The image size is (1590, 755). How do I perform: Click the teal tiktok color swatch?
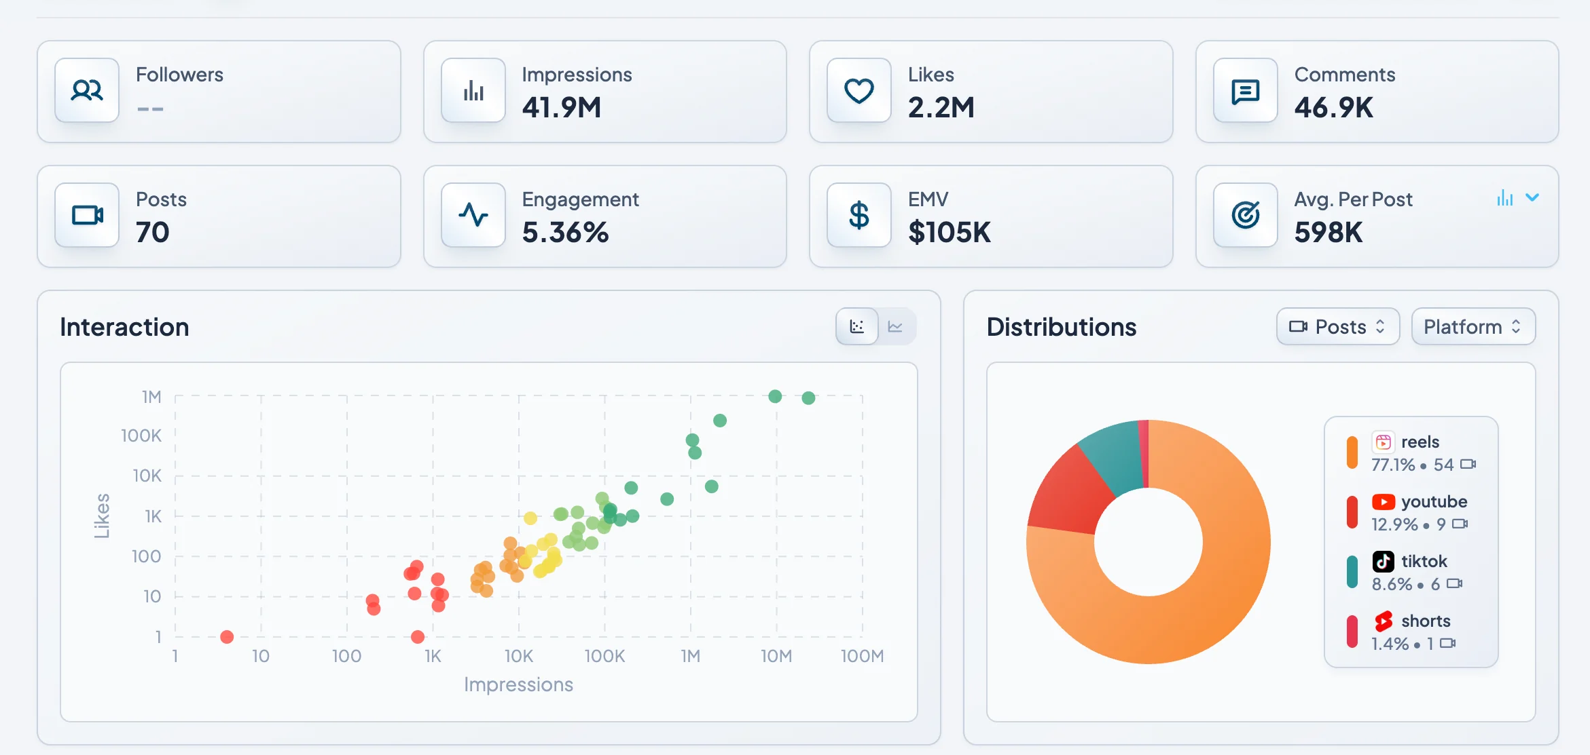coord(1352,573)
